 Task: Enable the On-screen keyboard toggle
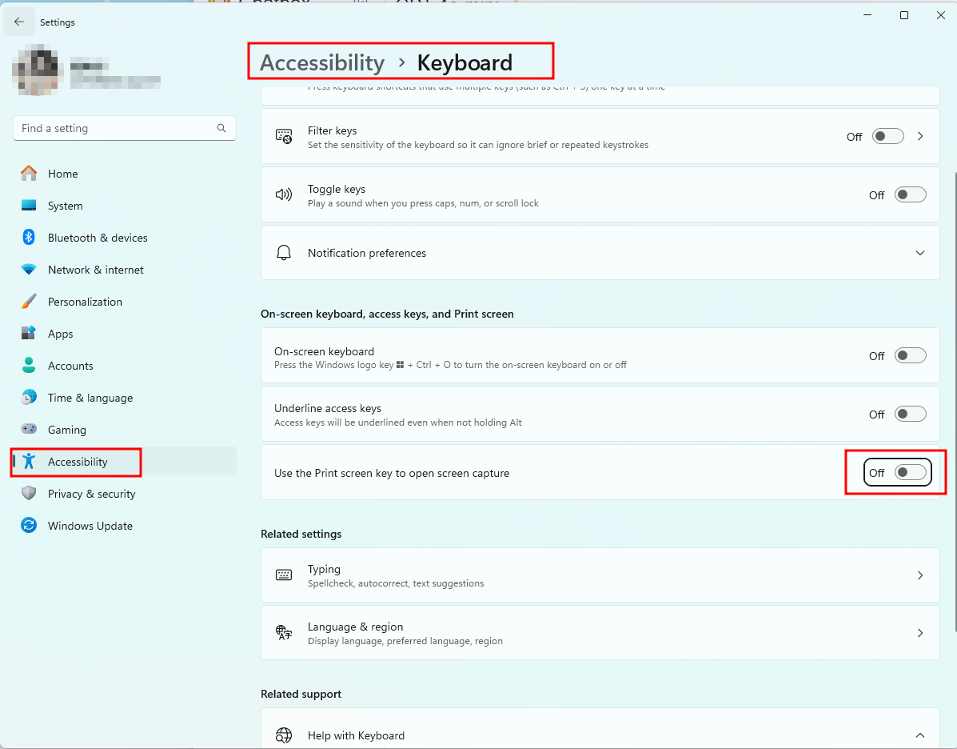[910, 356]
